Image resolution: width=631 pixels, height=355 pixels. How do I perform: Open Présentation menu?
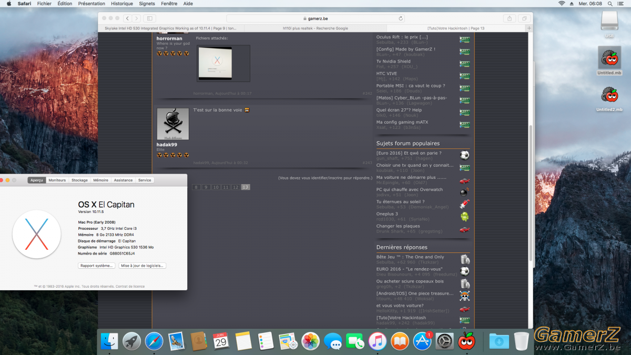(x=91, y=4)
